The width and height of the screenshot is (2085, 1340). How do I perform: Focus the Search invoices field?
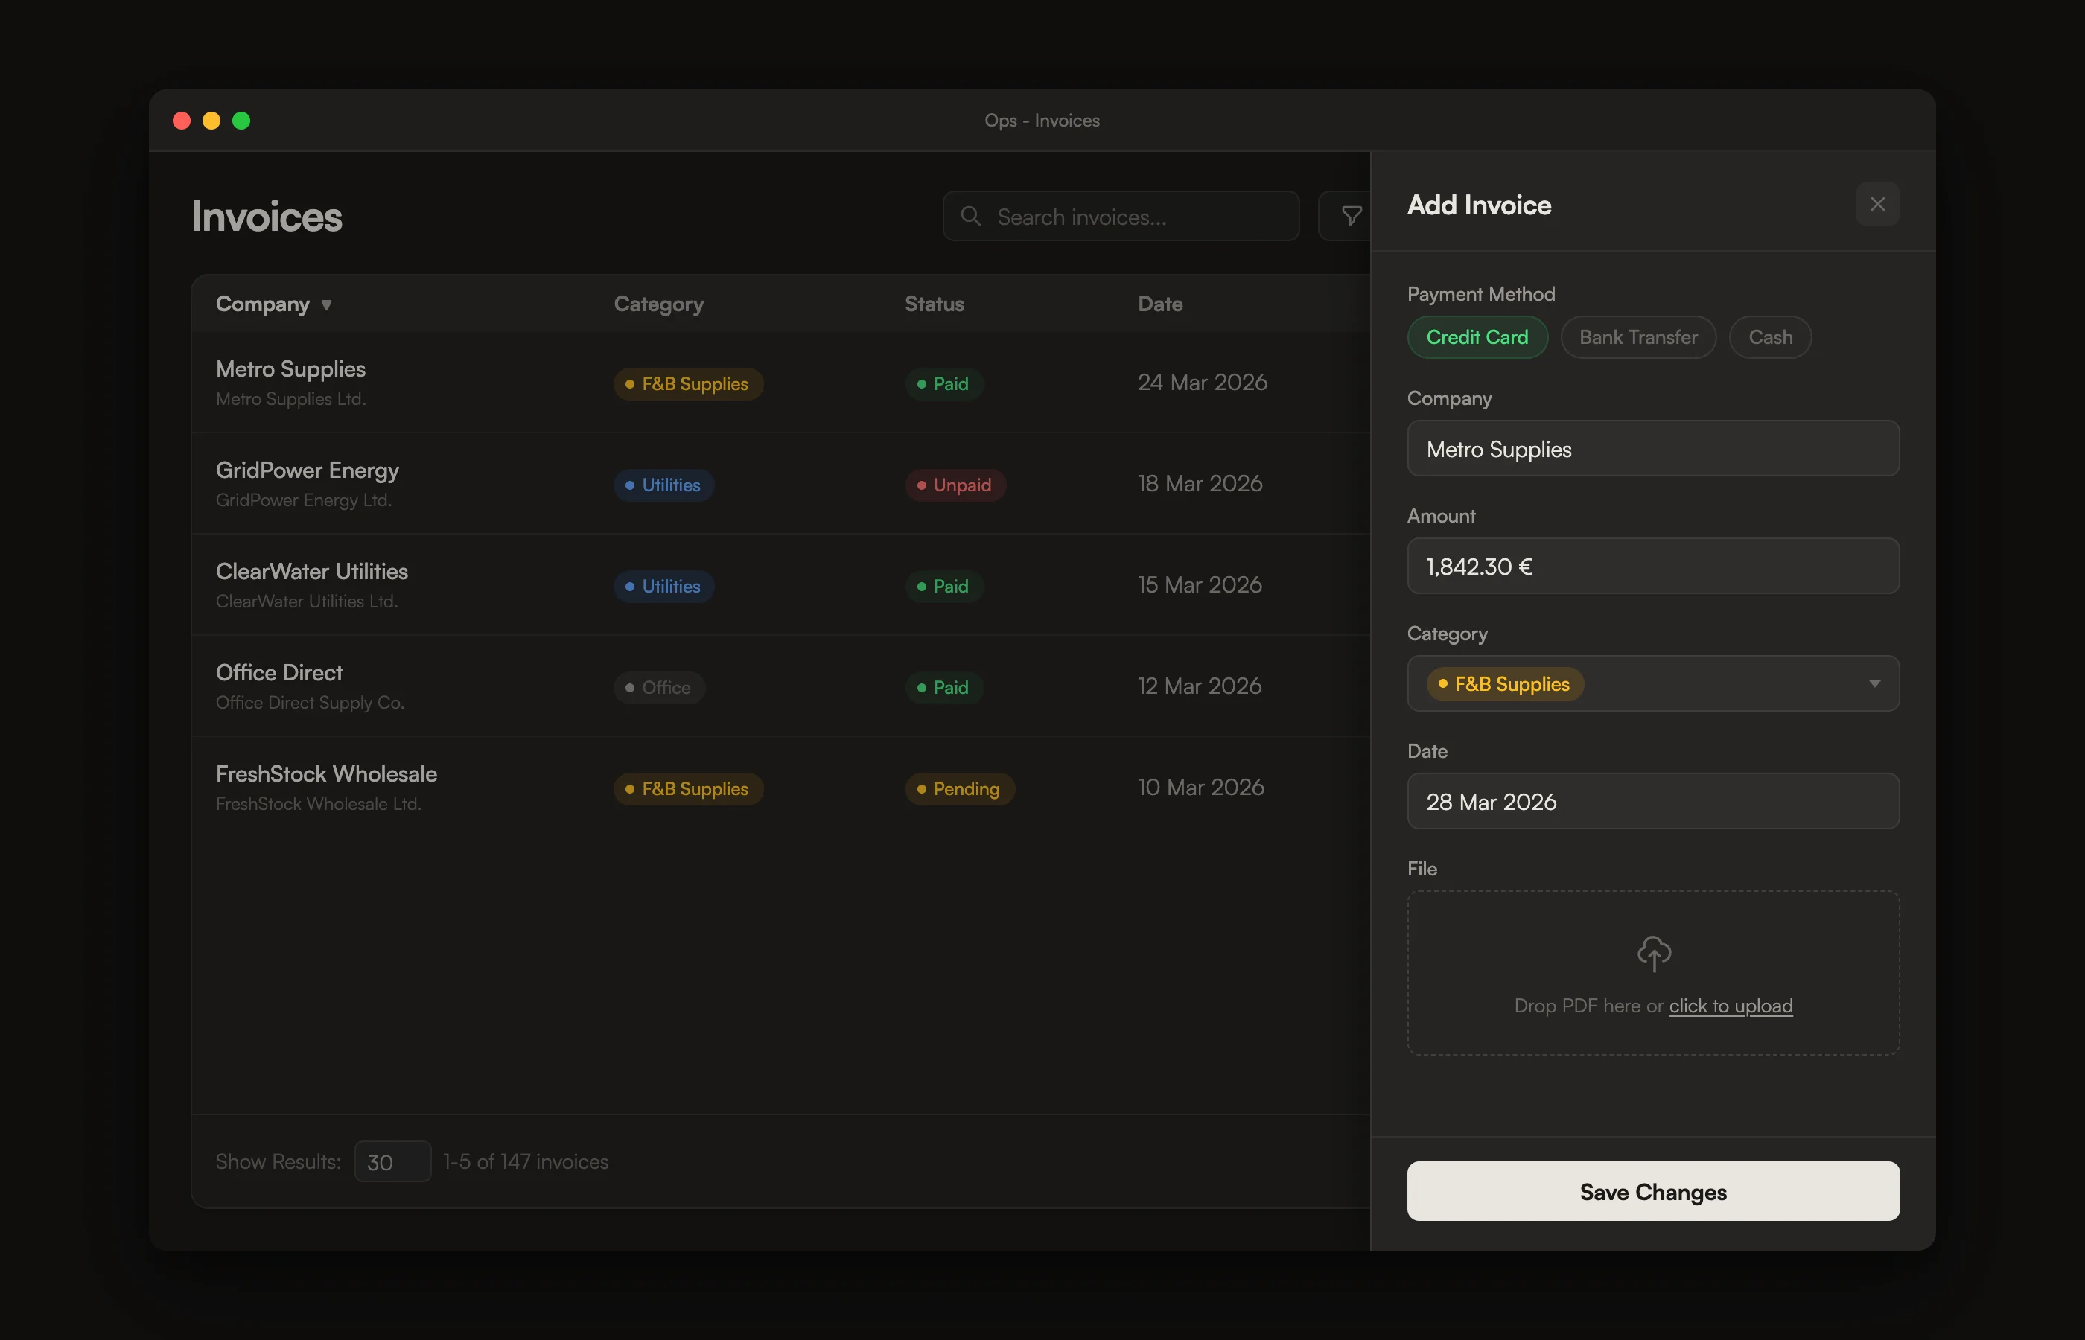(1121, 216)
